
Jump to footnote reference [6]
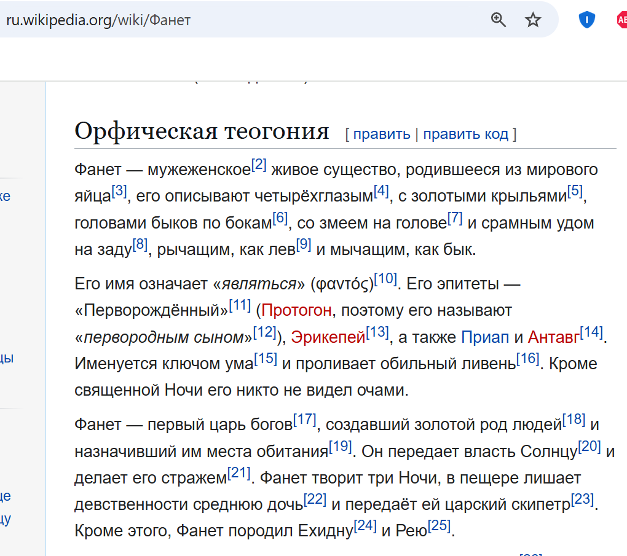click(x=280, y=218)
